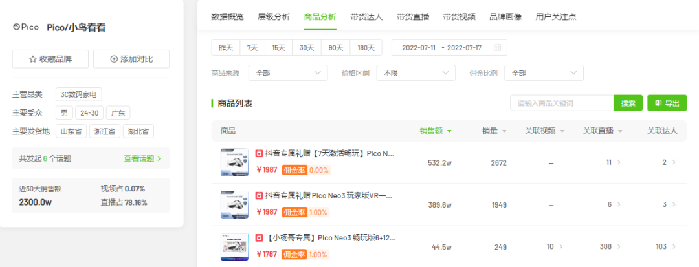Expand the 价格区间 dropdown
699x267 pixels.
click(416, 73)
